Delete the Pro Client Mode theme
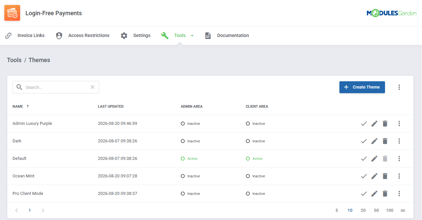Image resolution: width=422 pixels, height=220 pixels. click(x=385, y=194)
